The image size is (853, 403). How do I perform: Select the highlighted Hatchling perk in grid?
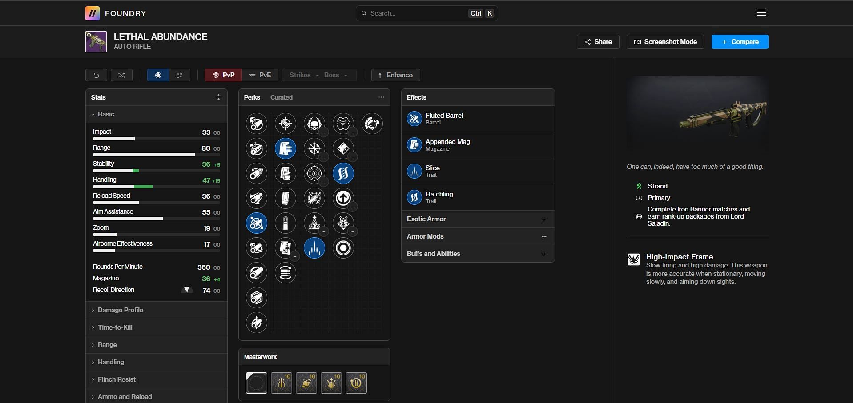[x=343, y=173]
